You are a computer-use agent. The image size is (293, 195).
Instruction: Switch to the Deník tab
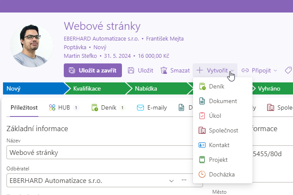[x=109, y=107]
